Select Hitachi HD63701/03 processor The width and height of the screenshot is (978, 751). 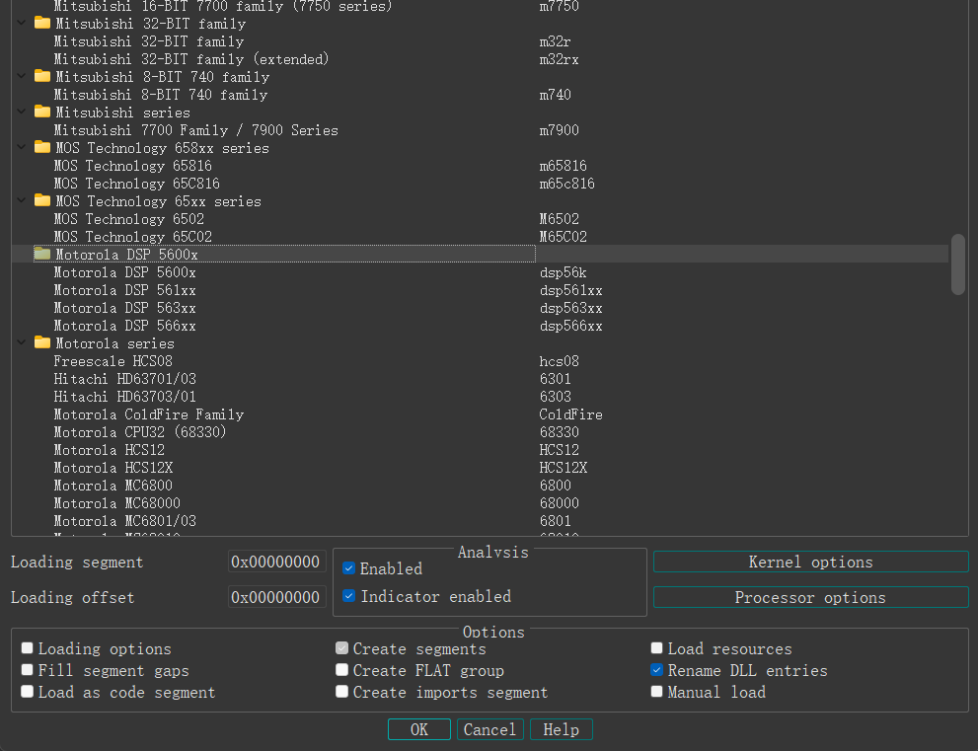[481, 379]
